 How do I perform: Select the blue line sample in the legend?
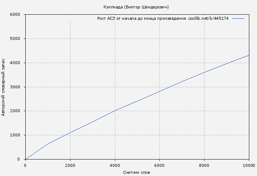click(x=238, y=18)
